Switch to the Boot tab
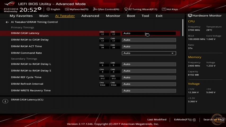Image resolution: width=226 pixels, height=127 pixels. pos(131,16)
